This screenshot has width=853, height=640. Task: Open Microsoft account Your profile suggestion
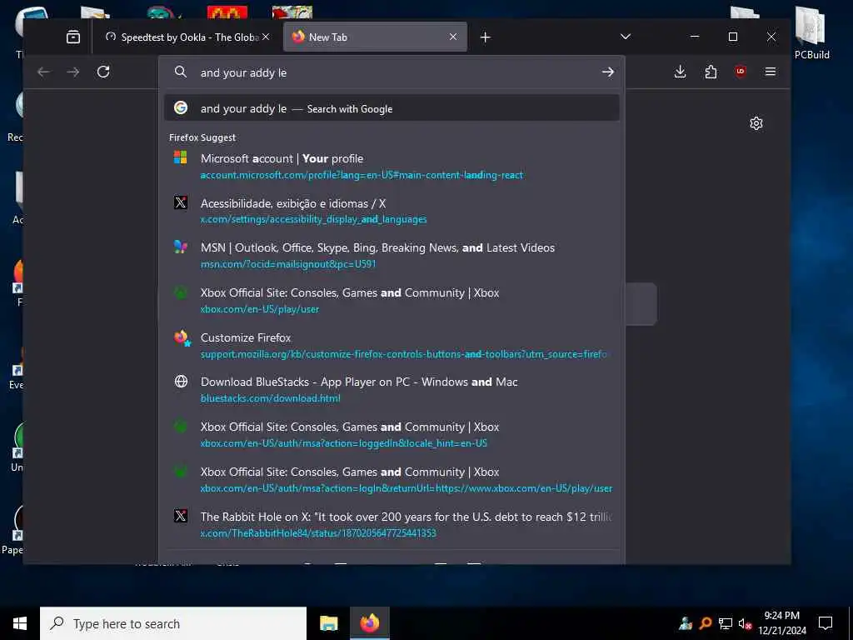392,166
